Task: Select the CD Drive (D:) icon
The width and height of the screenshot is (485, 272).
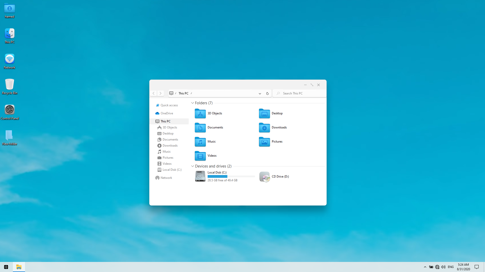Action: click(x=264, y=177)
